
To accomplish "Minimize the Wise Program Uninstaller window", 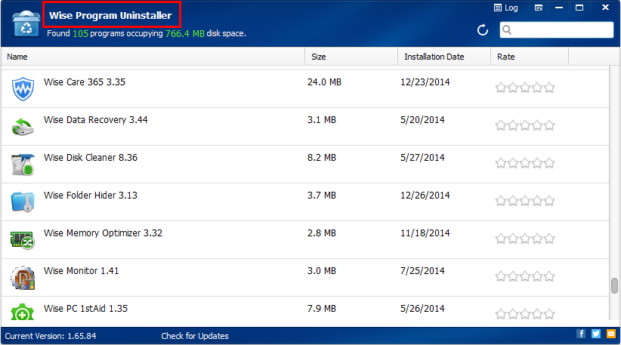I will click(559, 8).
